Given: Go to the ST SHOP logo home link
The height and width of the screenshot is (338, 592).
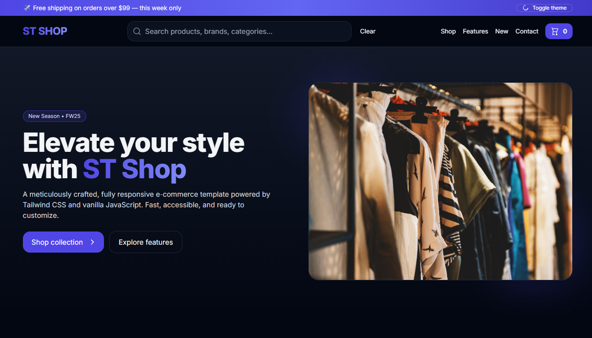Looking at the screenshot, I should (45, 31).
